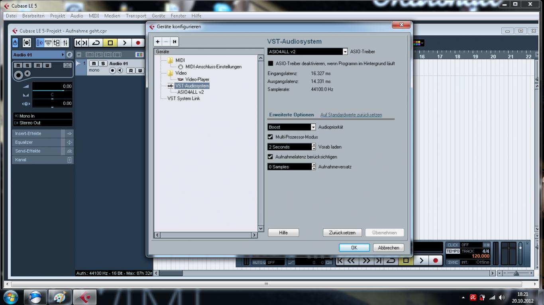544x305 pixels.
Task: Click the yellow Stop button in project toolbar
Action: (x=110, y=43)
